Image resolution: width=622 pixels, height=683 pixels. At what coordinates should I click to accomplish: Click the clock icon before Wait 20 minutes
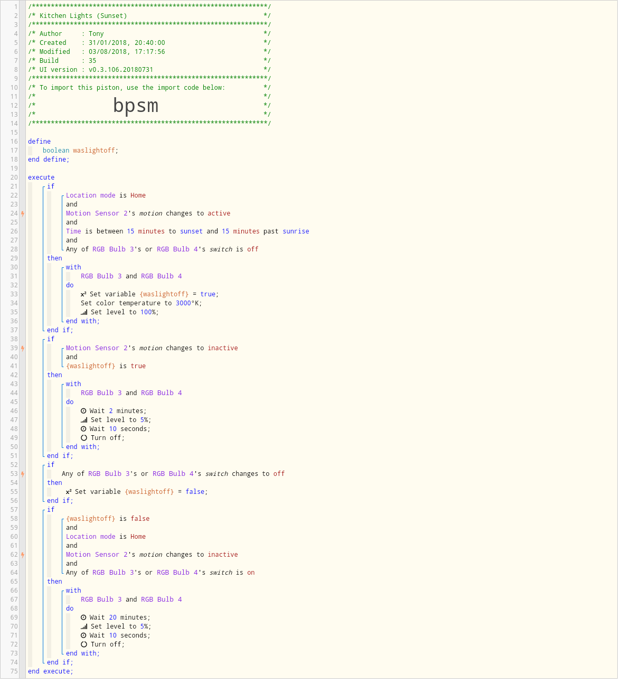point(83,617)
